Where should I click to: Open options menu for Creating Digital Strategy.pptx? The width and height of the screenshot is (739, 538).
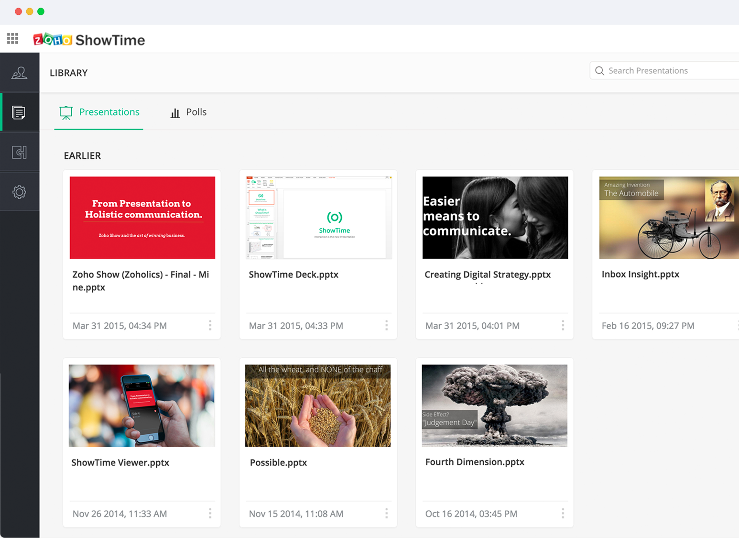(563, 326)
